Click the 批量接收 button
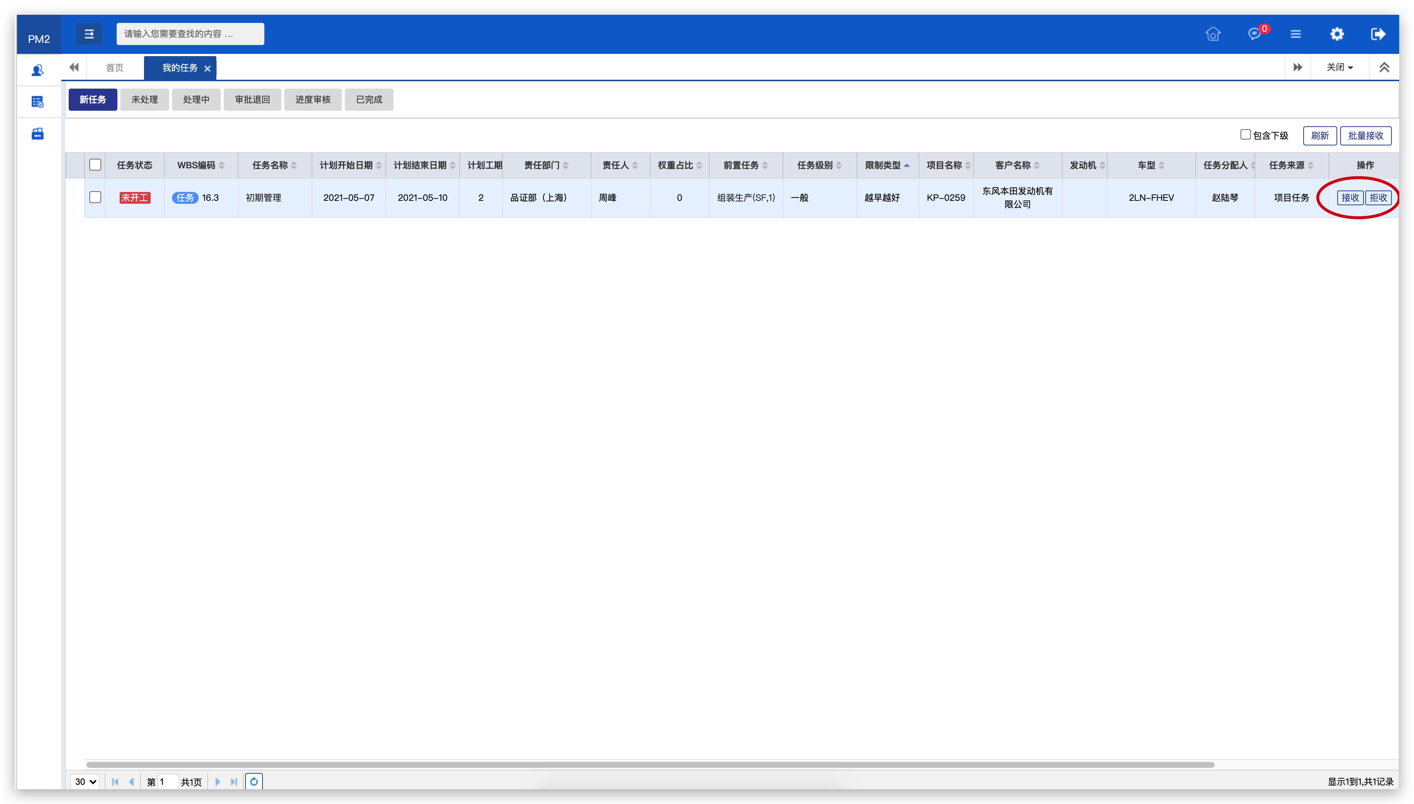Viewport: 1414px width, 804px height. [1365, 136]
